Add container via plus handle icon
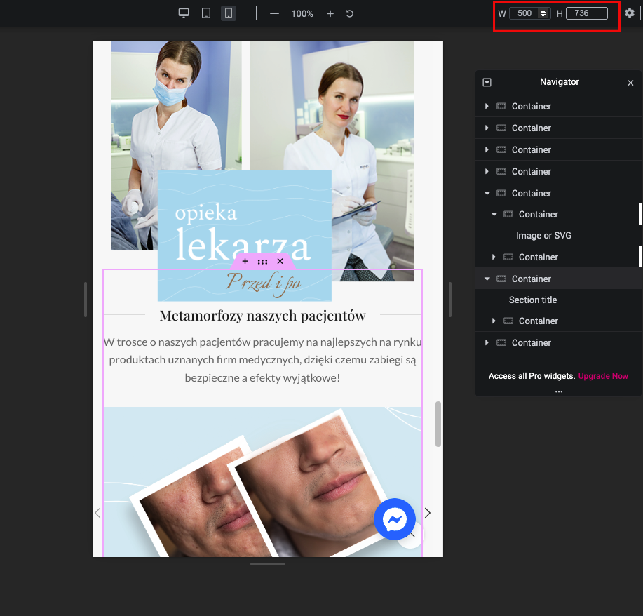643x616 pixels. point(245,262)
